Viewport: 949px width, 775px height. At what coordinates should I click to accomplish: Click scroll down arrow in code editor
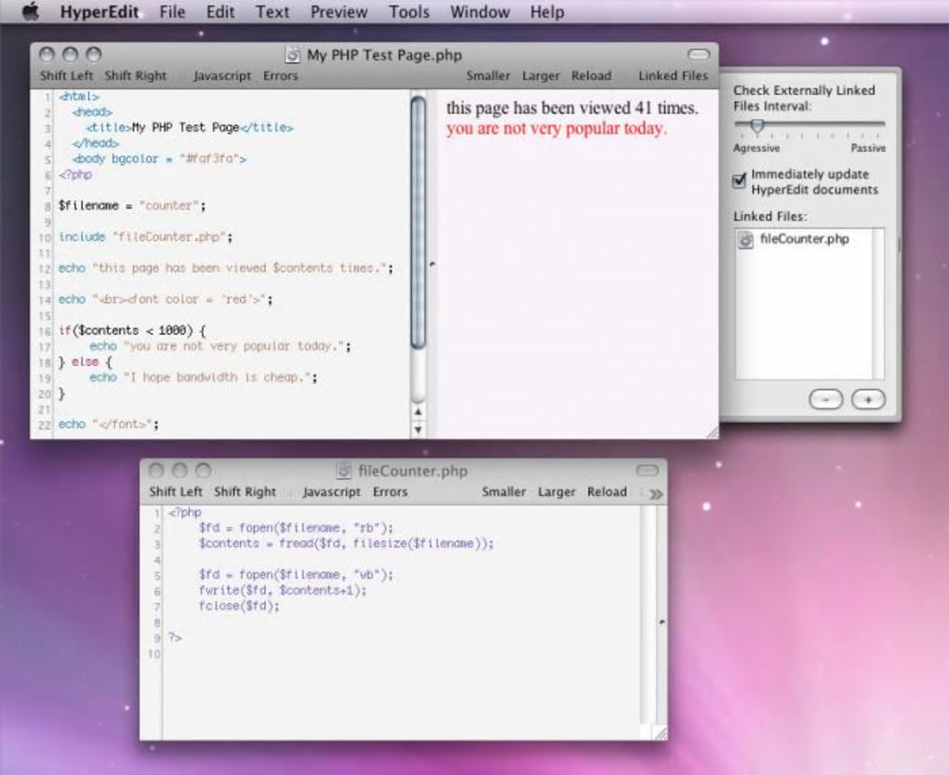tap(418, 429)
